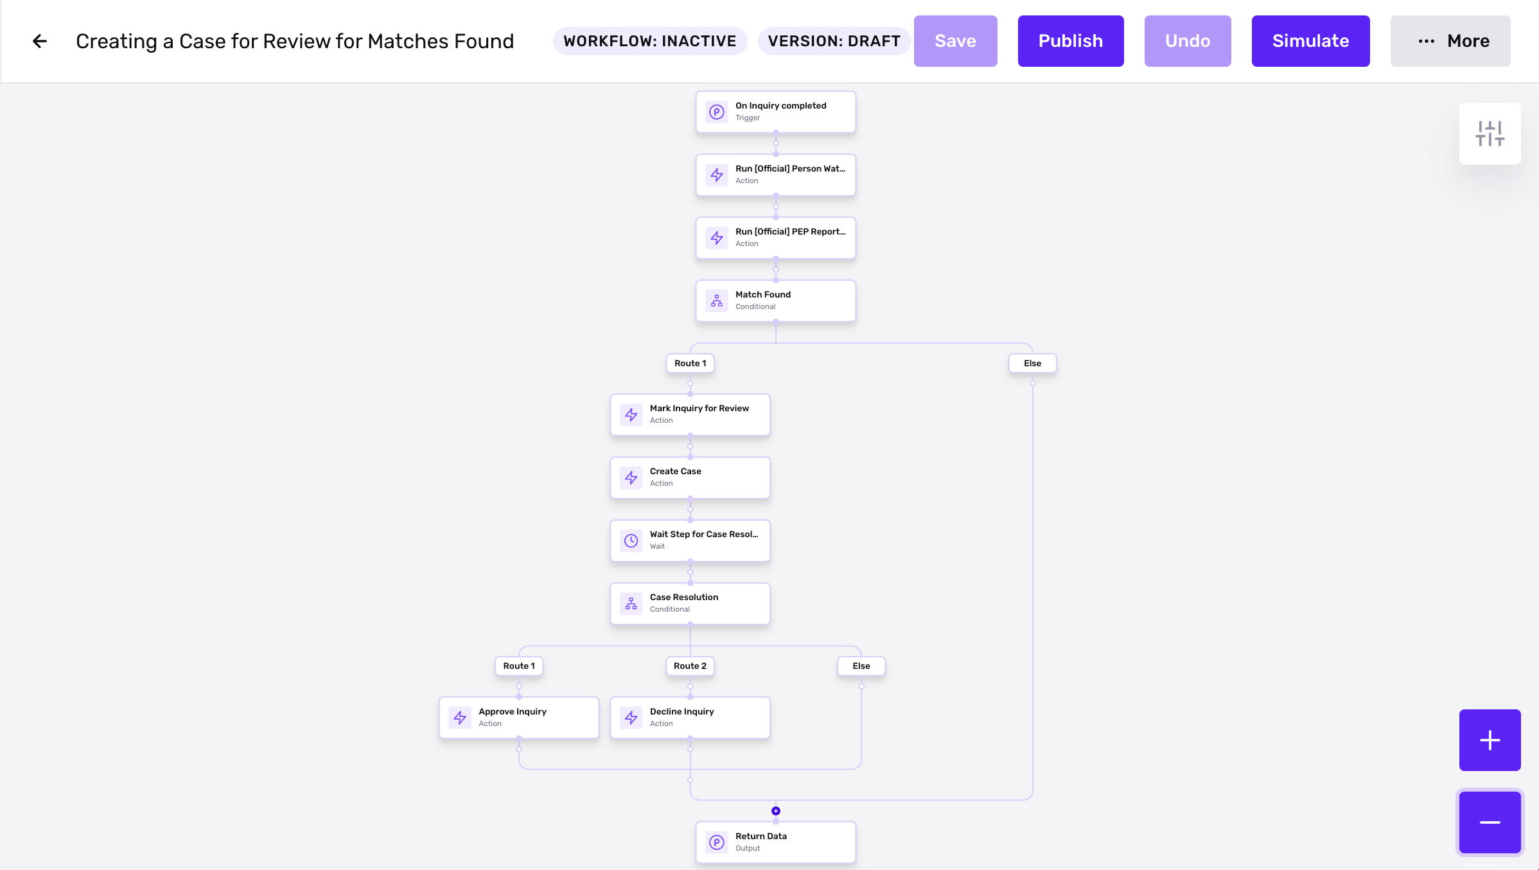The image size is (1539, 870).
Task: Select the Save menu item
Action: 956,41
